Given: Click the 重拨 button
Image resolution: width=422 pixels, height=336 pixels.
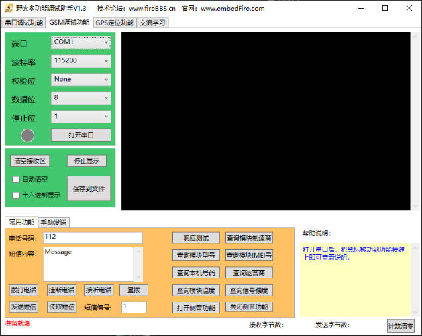Looking at the screenshot, I should (x=134, y=290).
